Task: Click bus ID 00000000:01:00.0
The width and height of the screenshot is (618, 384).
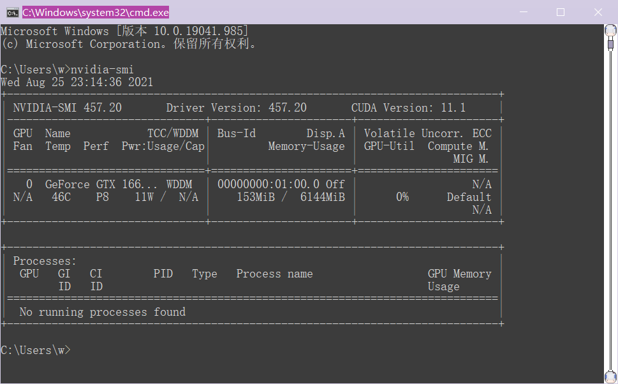Action: pos(269,184)
